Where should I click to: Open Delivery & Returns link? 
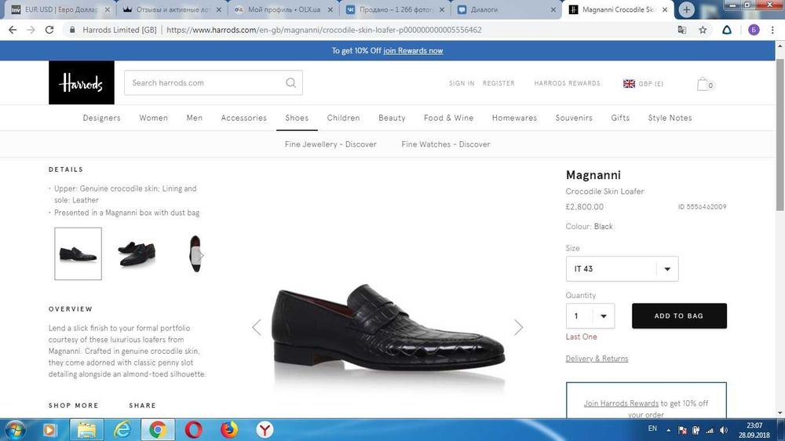point(597,359)
